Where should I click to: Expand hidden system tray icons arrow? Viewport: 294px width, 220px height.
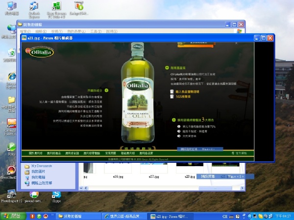tap(249, 216)
